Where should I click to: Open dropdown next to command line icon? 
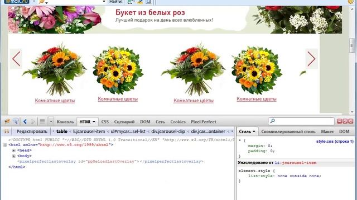click(x=51, y=122)
